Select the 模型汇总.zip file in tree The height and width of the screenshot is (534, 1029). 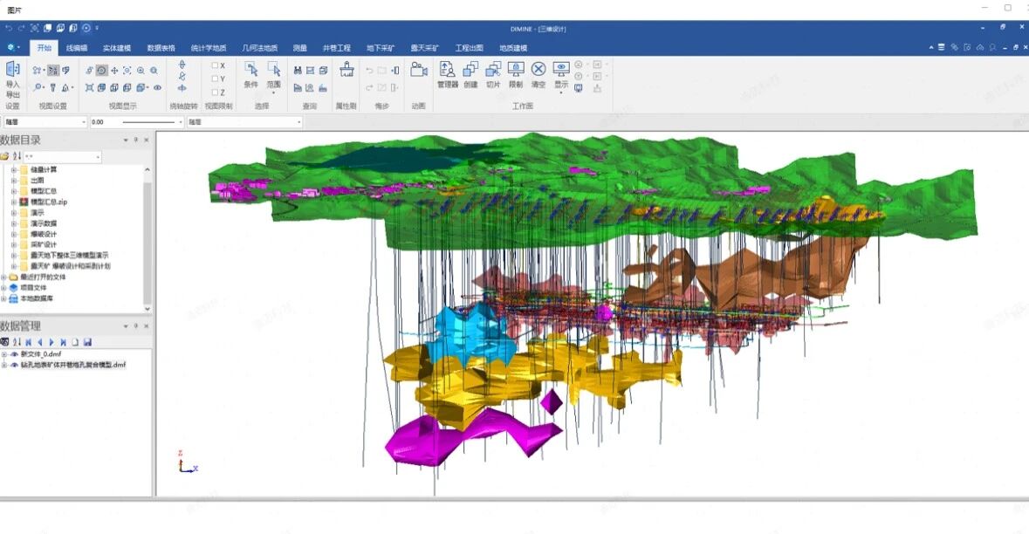point(49,202)
